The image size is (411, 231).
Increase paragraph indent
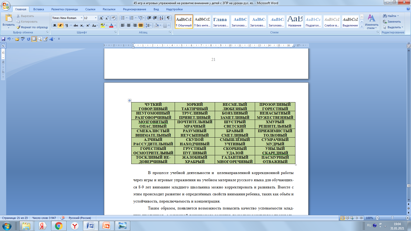pyautogui.click(x=155, y=18)
